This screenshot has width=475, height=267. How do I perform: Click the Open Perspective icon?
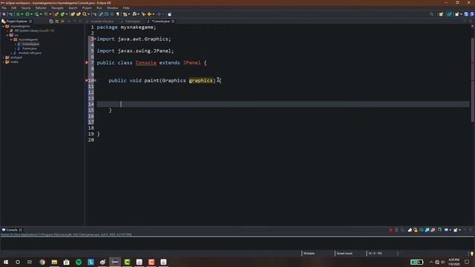pyautogui.click(x=441, y=14)
